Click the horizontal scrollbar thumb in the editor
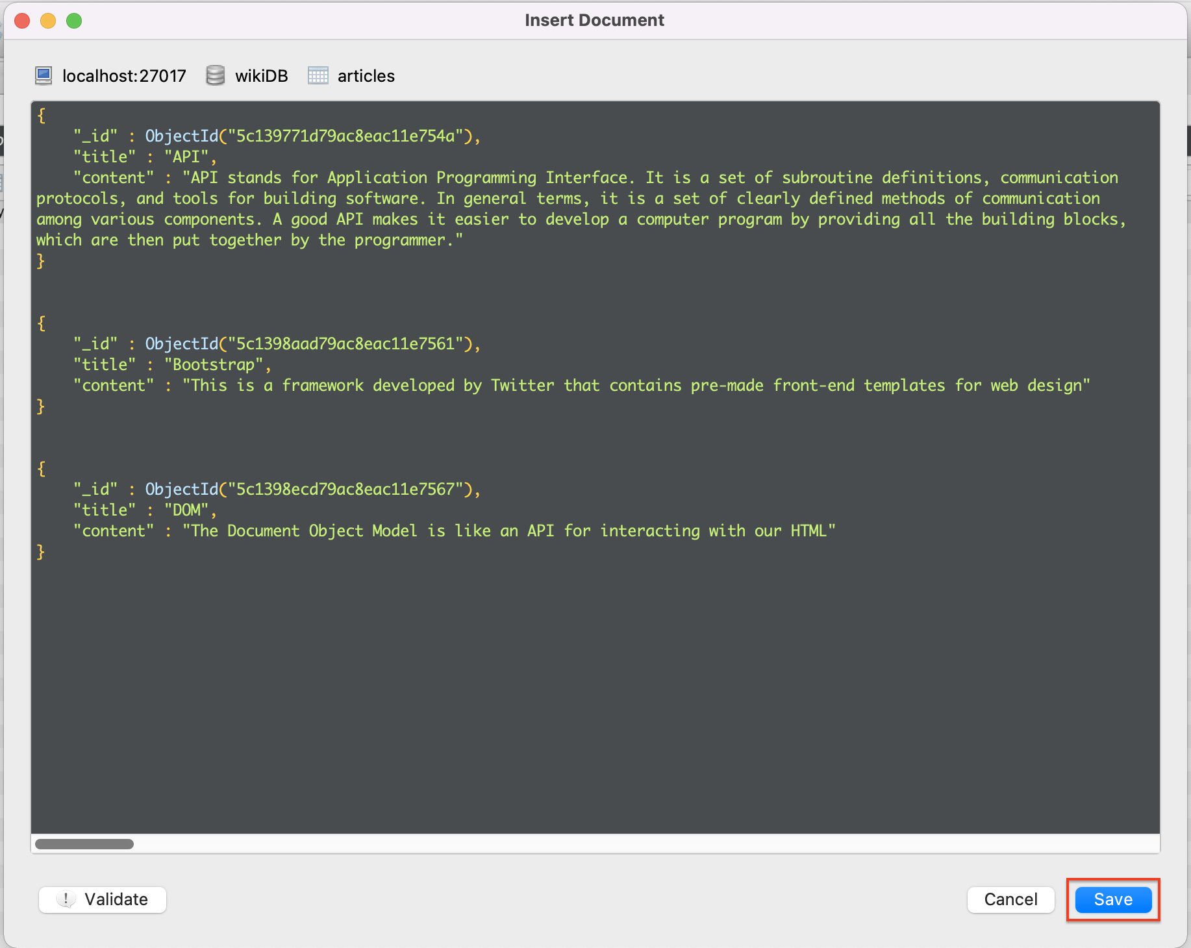 pos(84,843)
